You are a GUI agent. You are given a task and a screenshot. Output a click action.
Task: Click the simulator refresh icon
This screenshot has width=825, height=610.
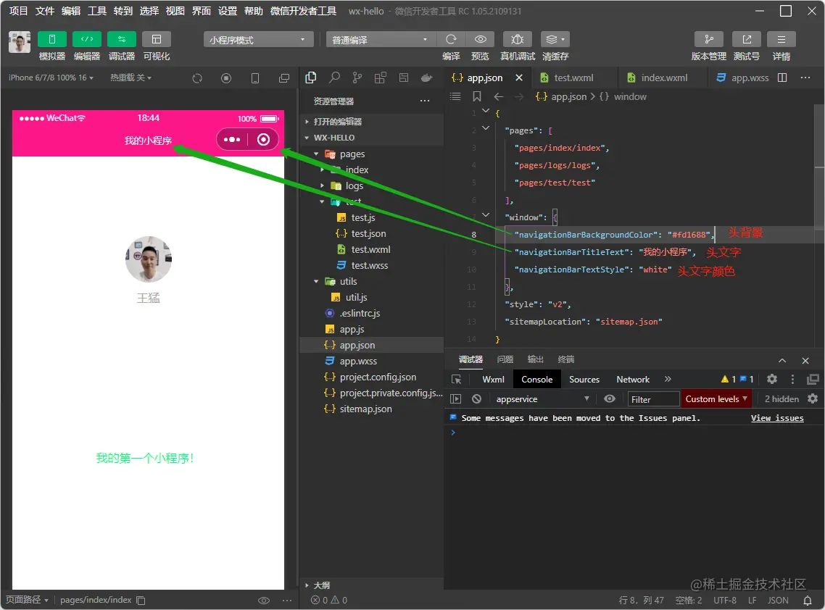click(197, 78)
